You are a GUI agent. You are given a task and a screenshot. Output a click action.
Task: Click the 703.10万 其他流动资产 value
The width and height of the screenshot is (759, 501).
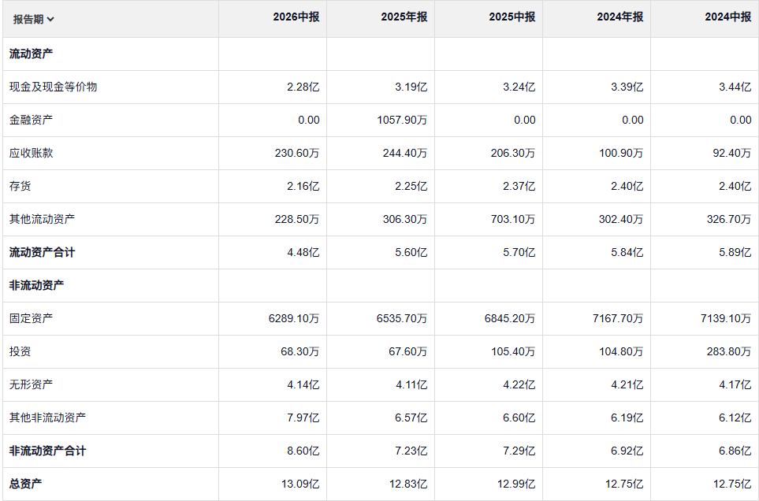point(512,220)
